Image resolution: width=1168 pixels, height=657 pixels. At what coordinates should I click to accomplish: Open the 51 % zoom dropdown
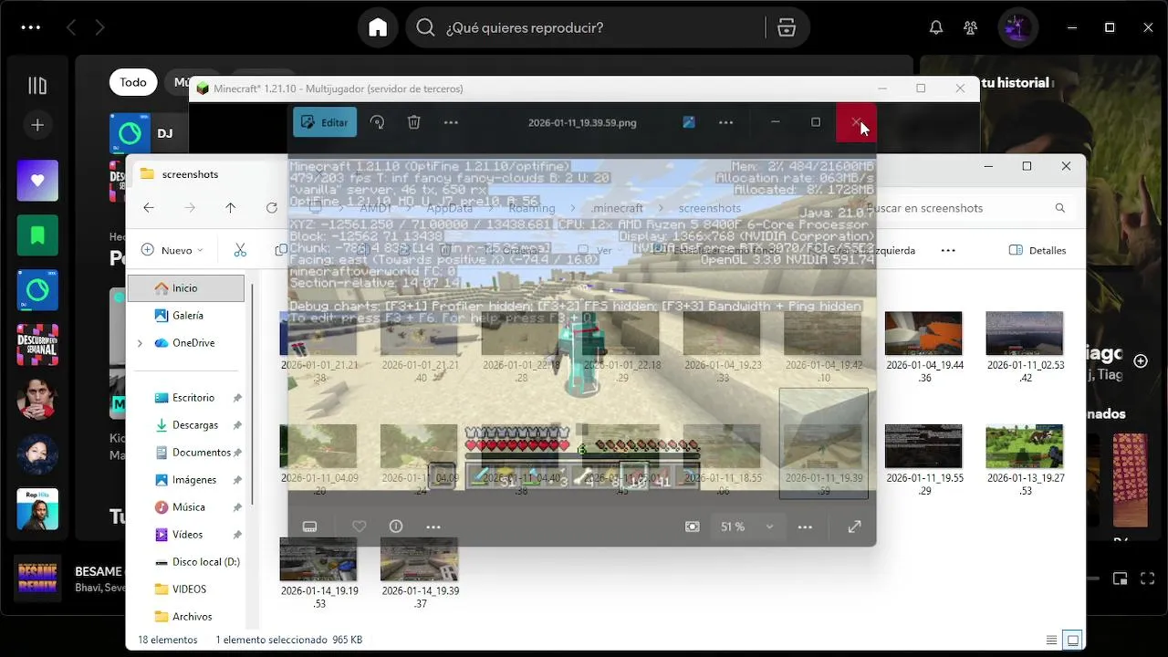point(746,527)
